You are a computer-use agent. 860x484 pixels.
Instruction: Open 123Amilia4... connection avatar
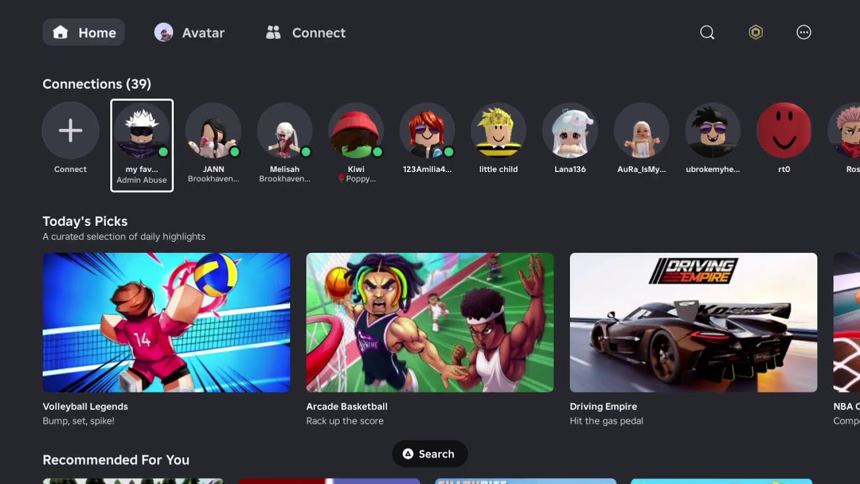[427, 130]
